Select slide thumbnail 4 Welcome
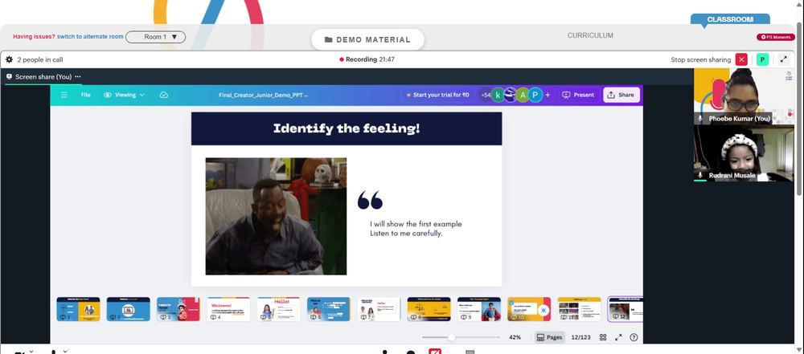Screen dimensions: 804x354 (x=228, y=309)
